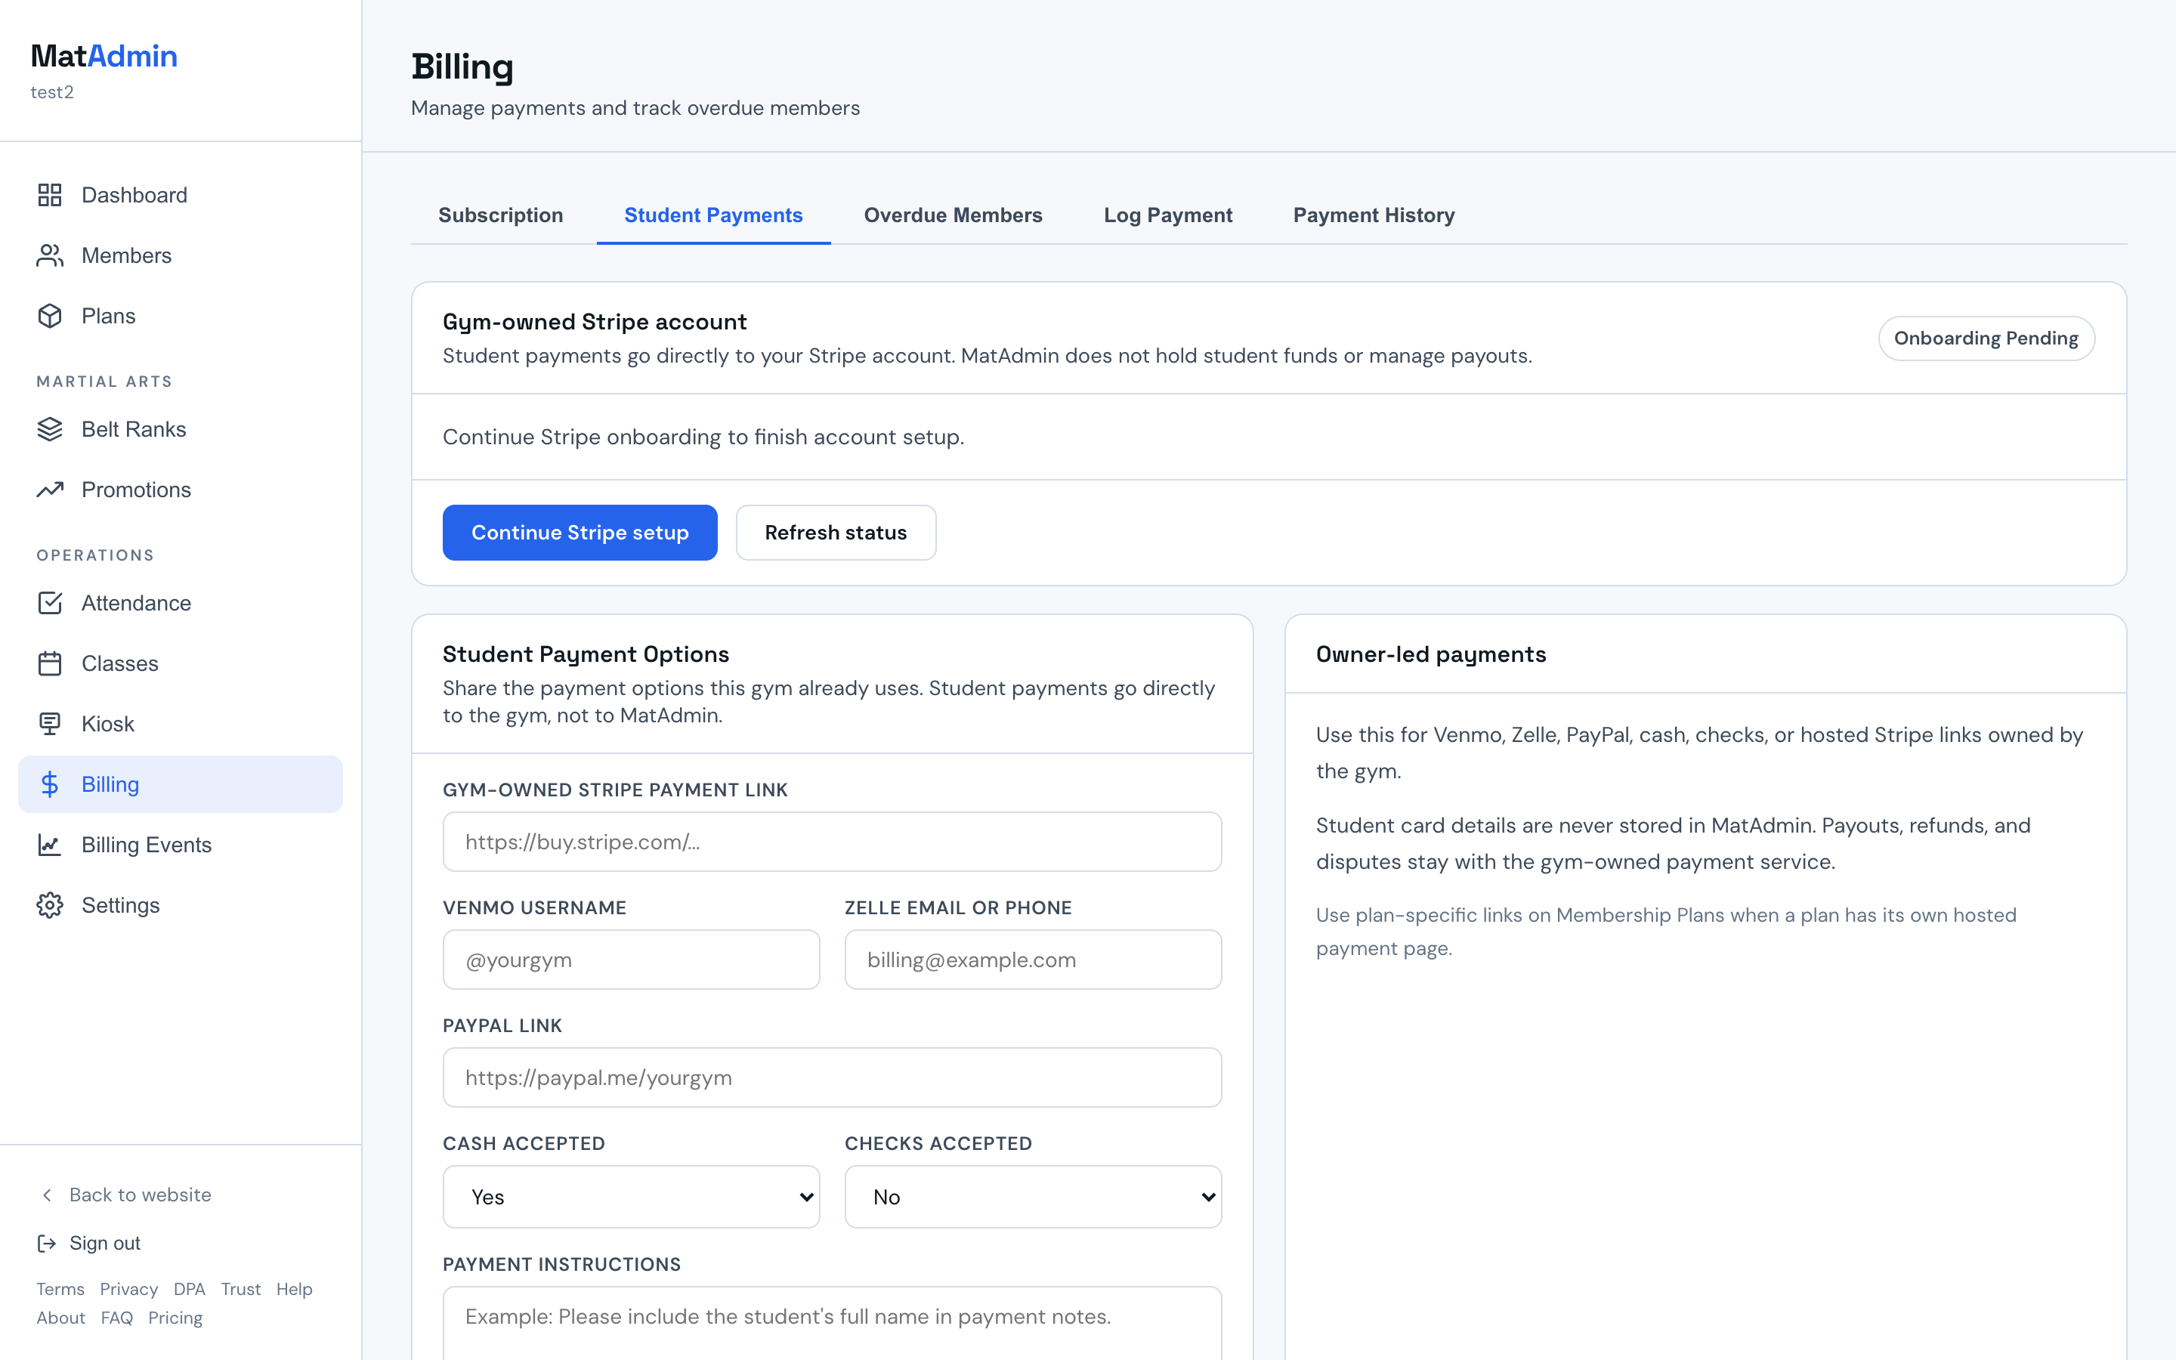The height and width of the screenshot is (1360, 2176).
Task: Open the Terms footer link
Action: click(x=60, y=1289)
